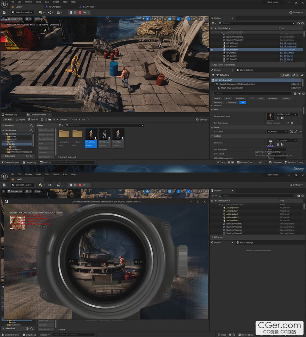Click the gamepad possess icon in upper toolbar
Viewport: 306px width, 337px height.
[x=84, y=13]
